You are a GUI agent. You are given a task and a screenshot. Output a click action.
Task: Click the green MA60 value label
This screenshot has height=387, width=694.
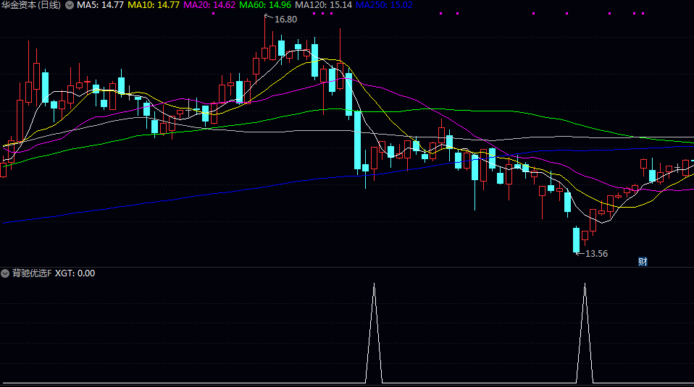[265, 5]
